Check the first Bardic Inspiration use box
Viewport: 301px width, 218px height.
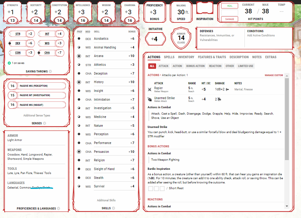(x=151, y=189)
